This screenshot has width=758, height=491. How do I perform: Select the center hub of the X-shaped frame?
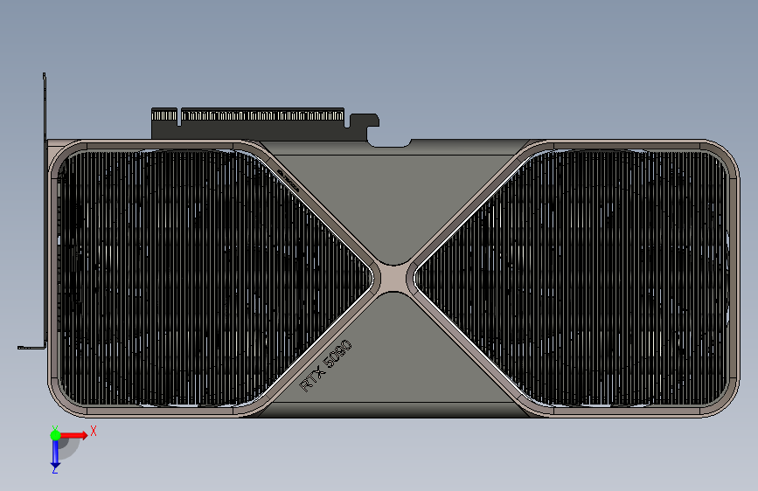(x=393, y=279)
